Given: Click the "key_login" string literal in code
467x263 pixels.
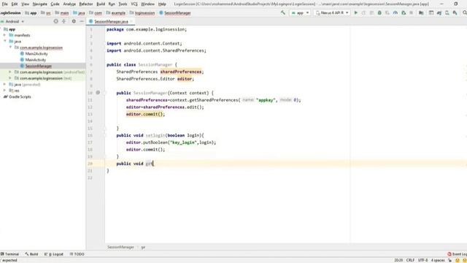Looking at the screenshot, I should click(183, 142).
